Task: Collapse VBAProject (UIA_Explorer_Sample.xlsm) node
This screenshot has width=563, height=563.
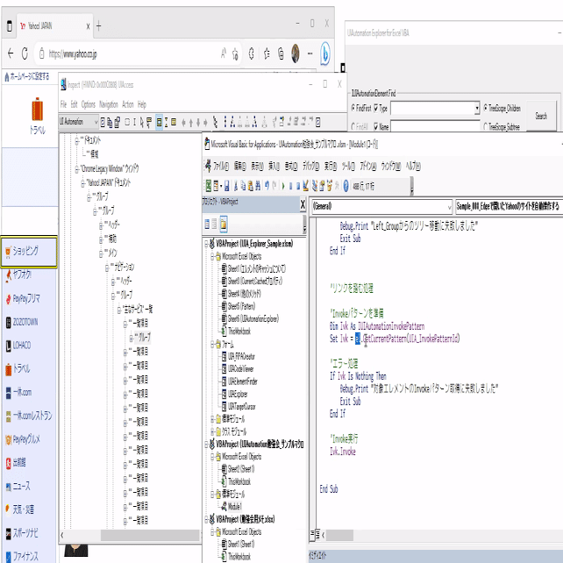Action: click(206, 244)
